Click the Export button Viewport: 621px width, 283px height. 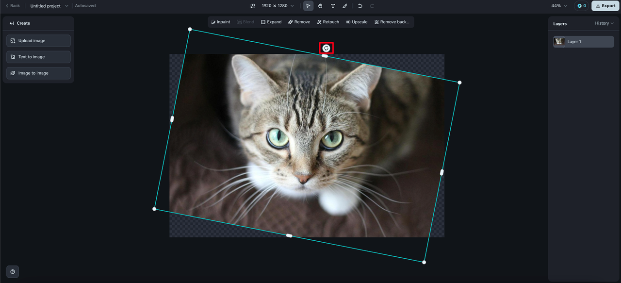[605, 6]
